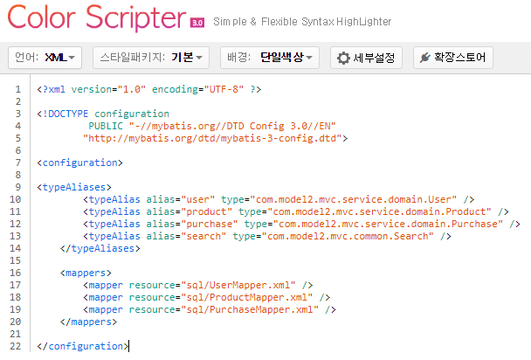Click the typeAlias line for alias purchase
Image resolution: width=531 pixels, height=360 pixels.
coord(301,224)
